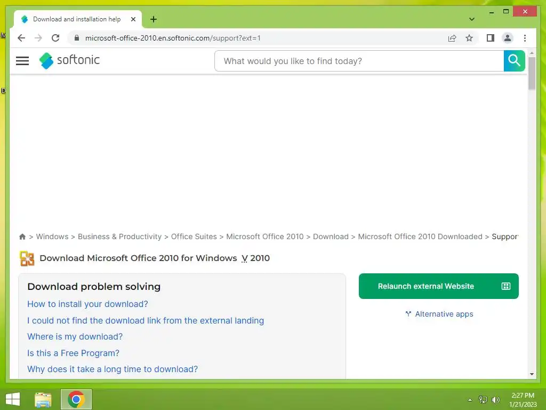Go back with the browser back arrow
Image resolution: width=546 pixels, height=410 pixels.
[21, 38]
